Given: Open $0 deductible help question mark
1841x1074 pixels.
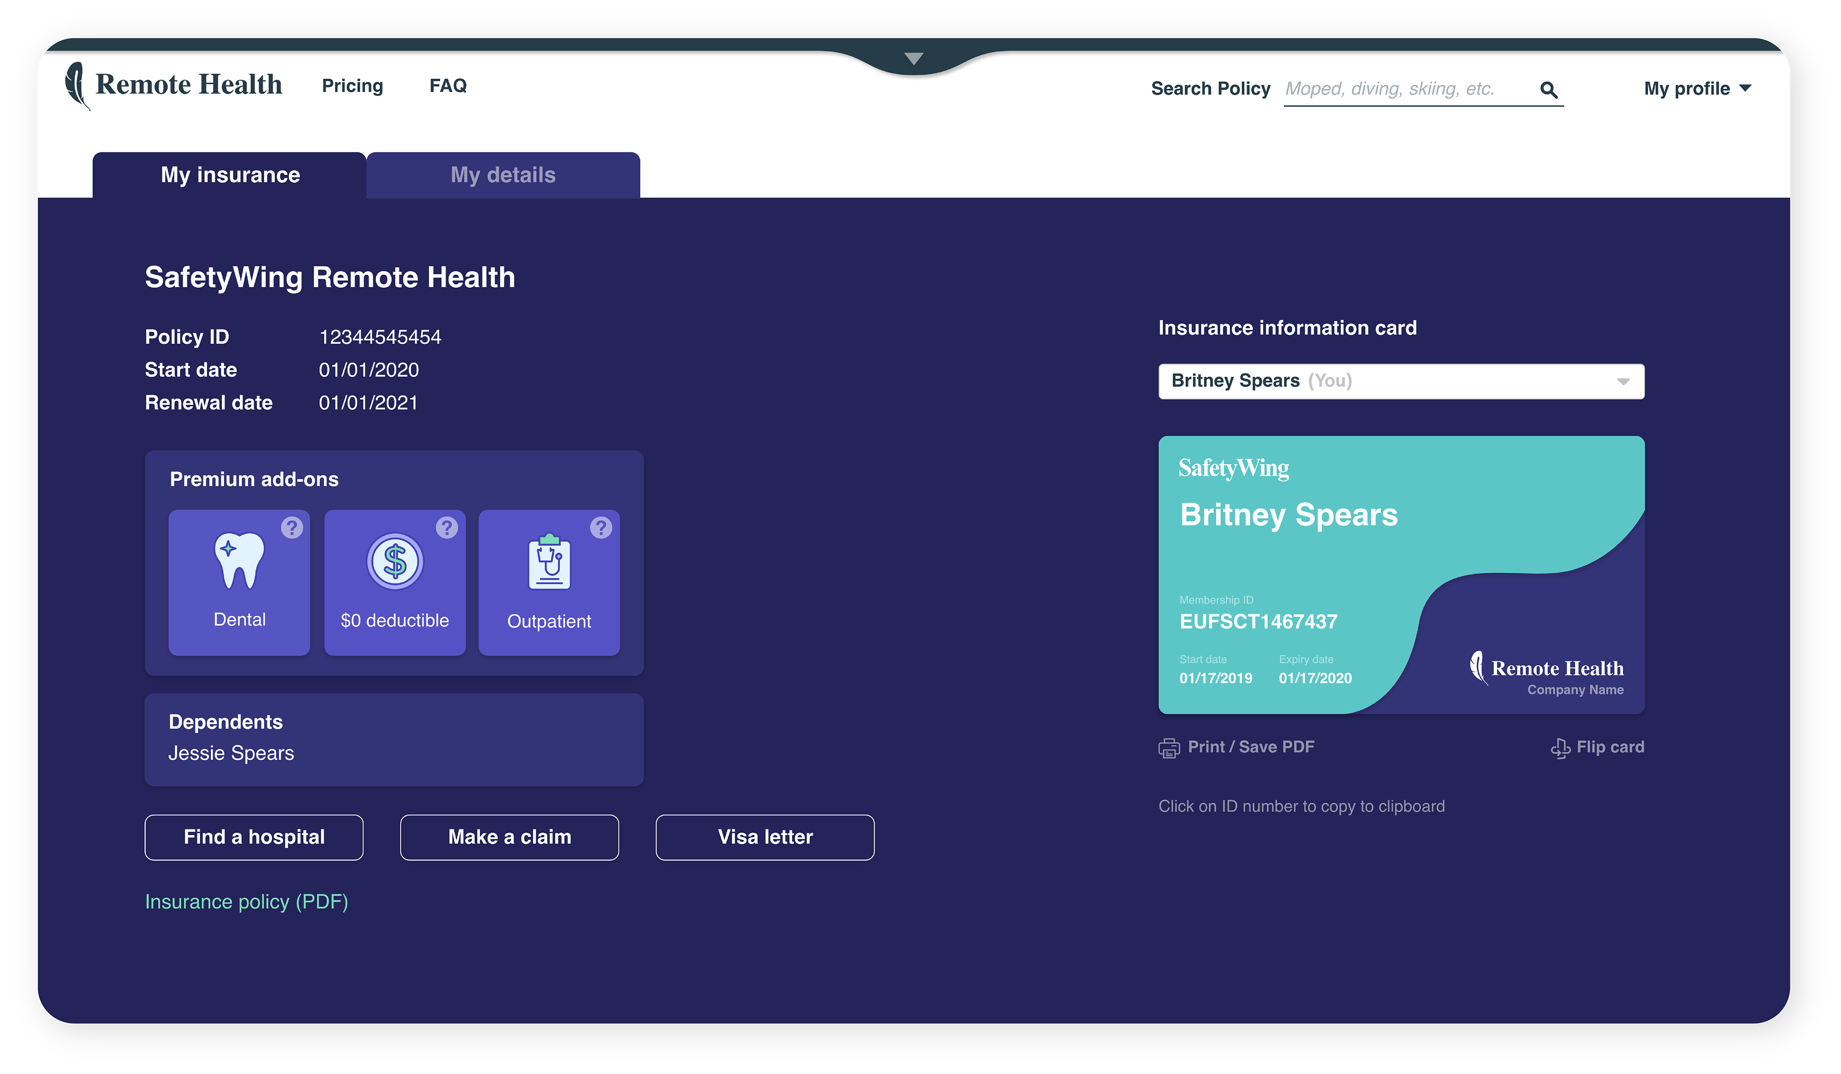Looking at the screenshot, I should (x=446, y=527).
